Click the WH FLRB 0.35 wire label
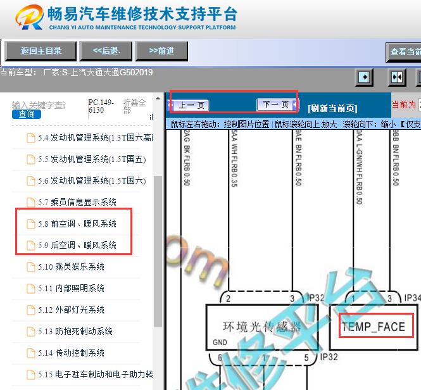Viewport: 421px width, 390px height. [234, 158]
